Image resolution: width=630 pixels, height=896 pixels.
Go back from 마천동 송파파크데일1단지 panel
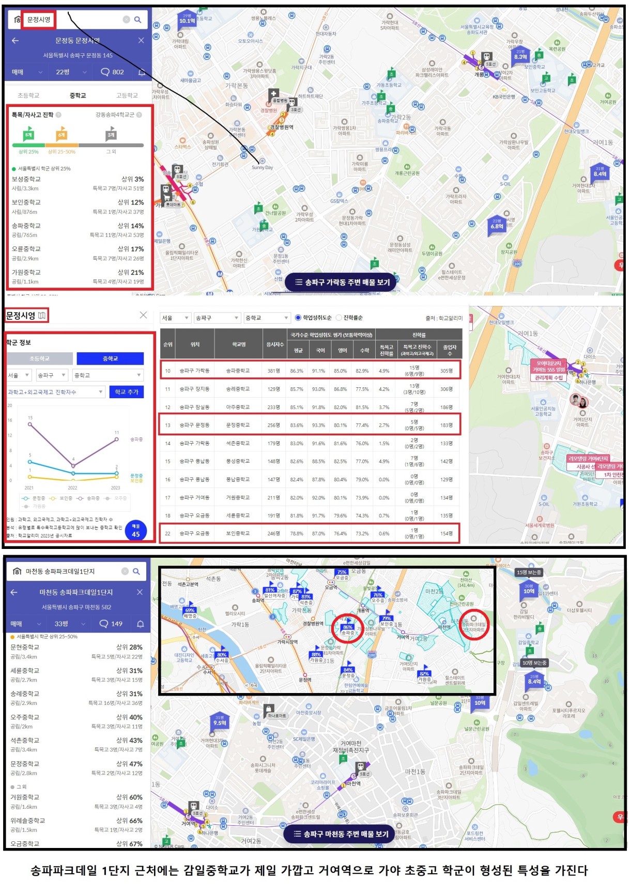tap(14, 592)
